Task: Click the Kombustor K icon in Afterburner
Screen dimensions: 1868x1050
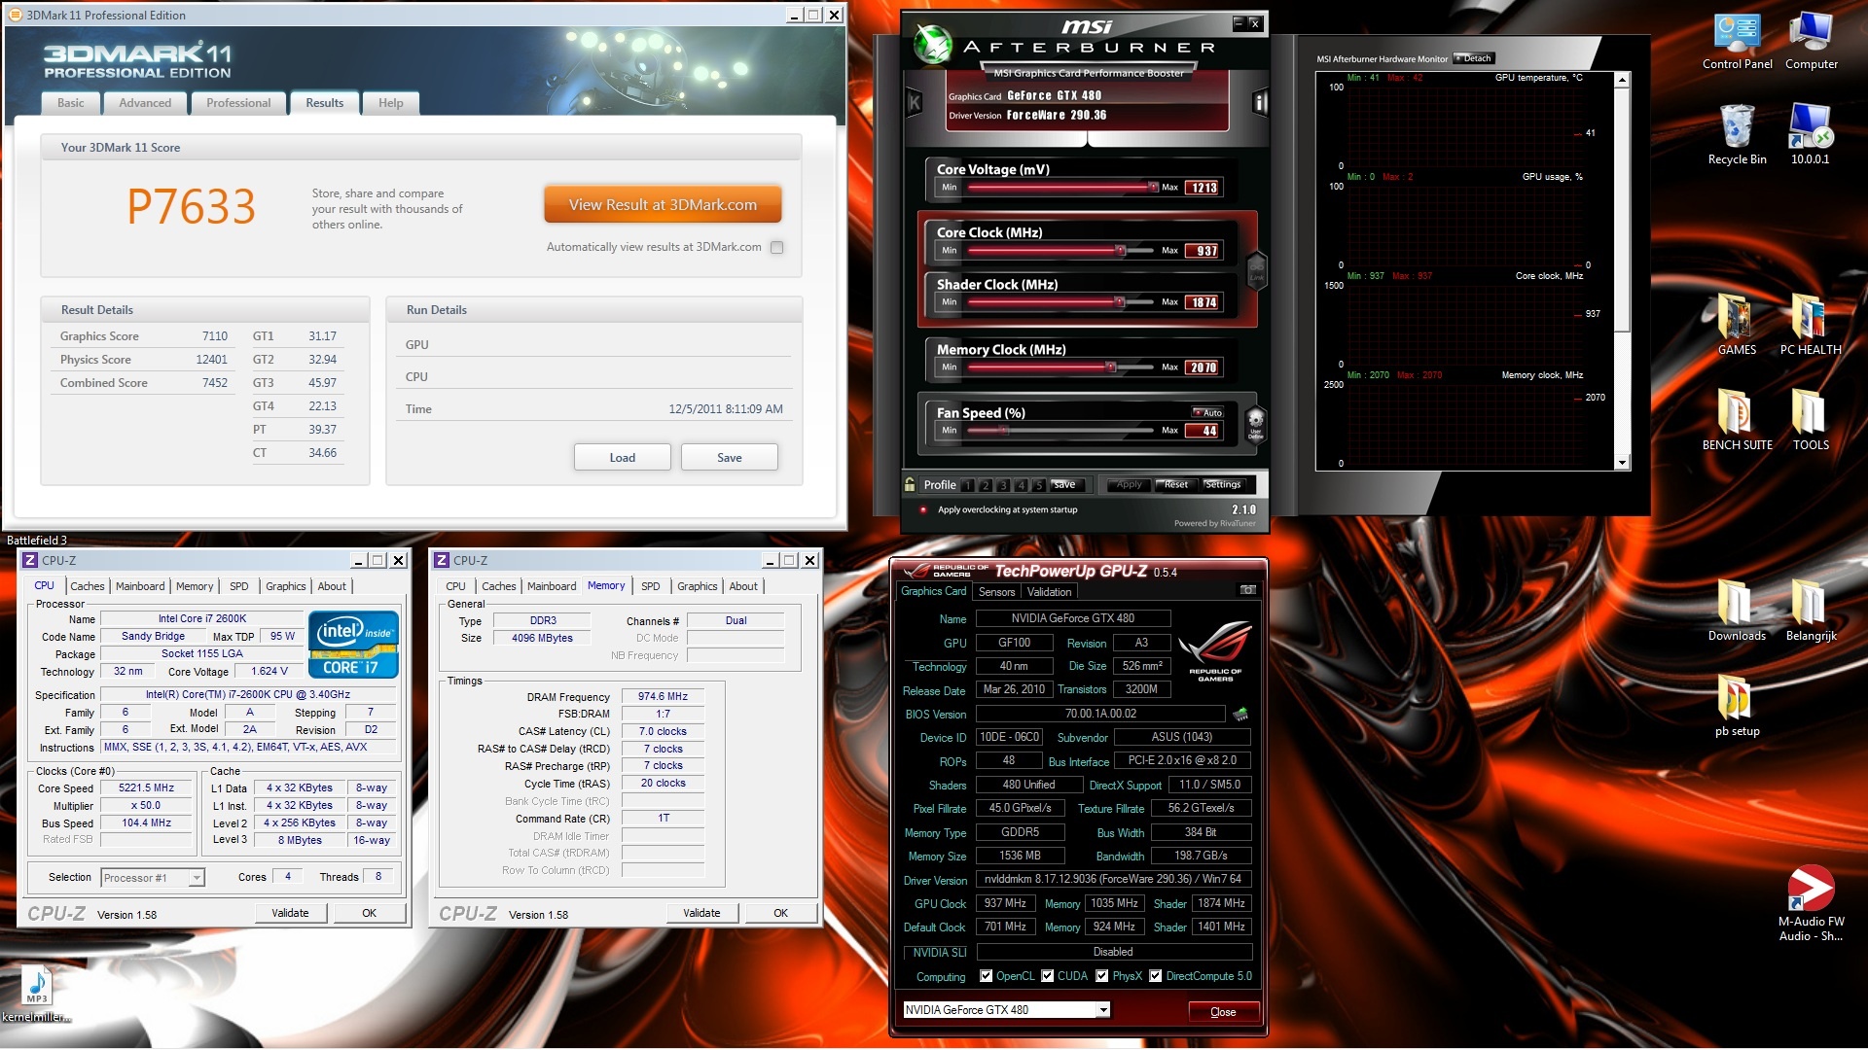Action: (x=915, y=102)
